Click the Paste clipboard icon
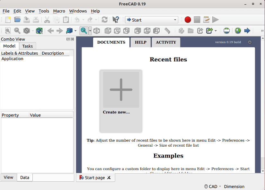265x190 pixels. point(66,20)
